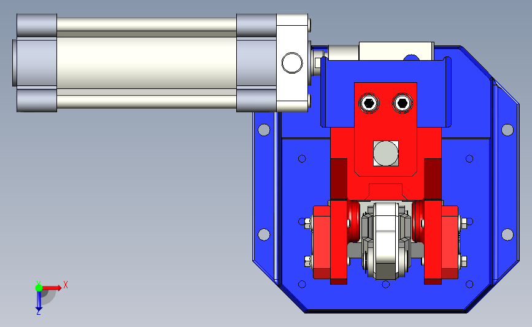Select the white roller wheel below red bracket
This screenshot has width=532, height=327.
click(386, 240)
